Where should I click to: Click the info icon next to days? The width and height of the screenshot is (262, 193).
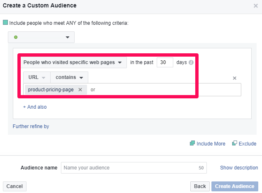[x=191, y=63]
